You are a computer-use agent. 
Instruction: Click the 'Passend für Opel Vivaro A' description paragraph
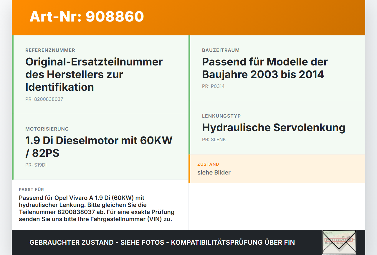coord(97,208)
